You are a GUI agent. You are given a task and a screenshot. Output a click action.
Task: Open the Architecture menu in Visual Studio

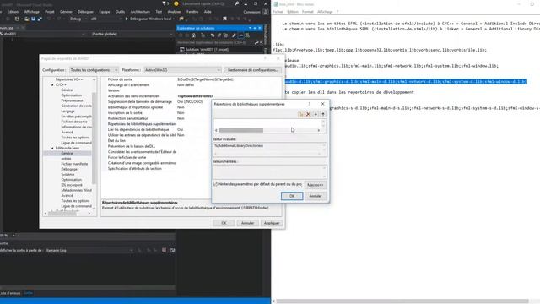tap(140, 12)
